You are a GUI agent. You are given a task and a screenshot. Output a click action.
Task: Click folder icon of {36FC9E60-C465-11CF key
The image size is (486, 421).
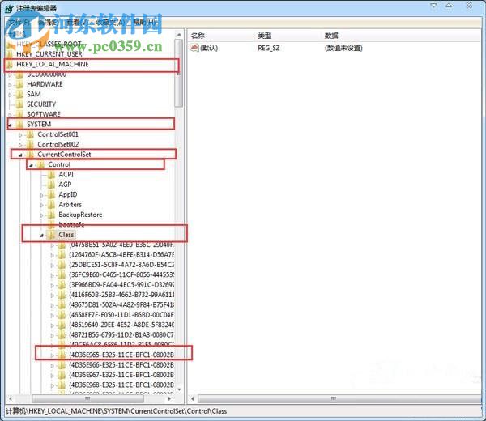click(62, 274)
